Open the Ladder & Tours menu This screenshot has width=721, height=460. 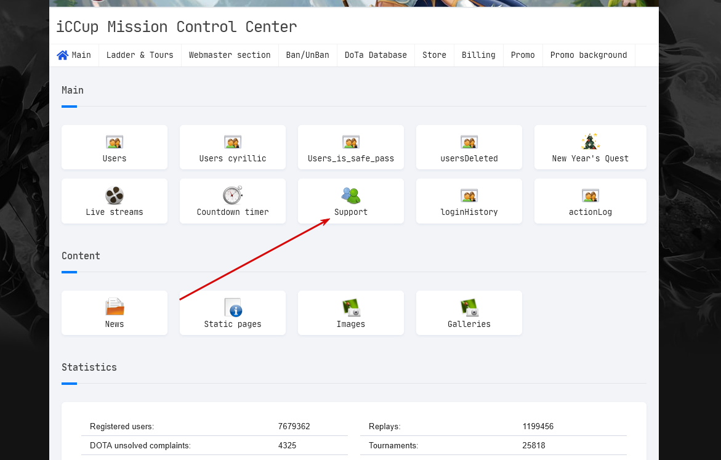click(140, 55)
